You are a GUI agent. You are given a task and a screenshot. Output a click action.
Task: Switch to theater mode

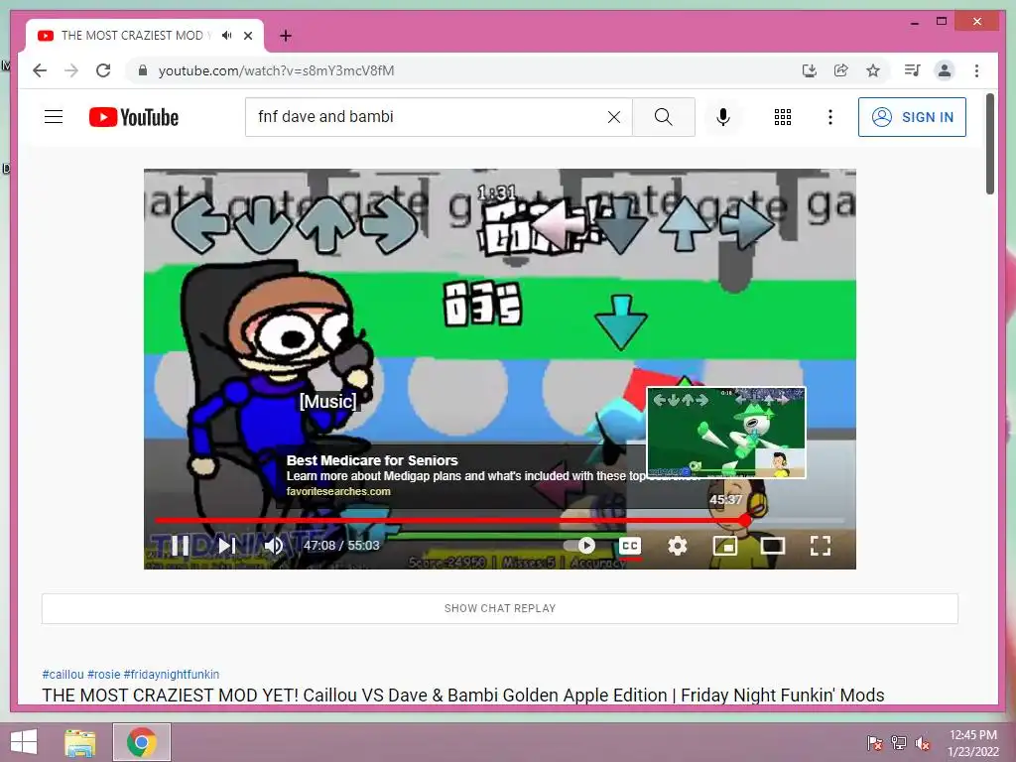pyautogui.click(x=772, y=546)
